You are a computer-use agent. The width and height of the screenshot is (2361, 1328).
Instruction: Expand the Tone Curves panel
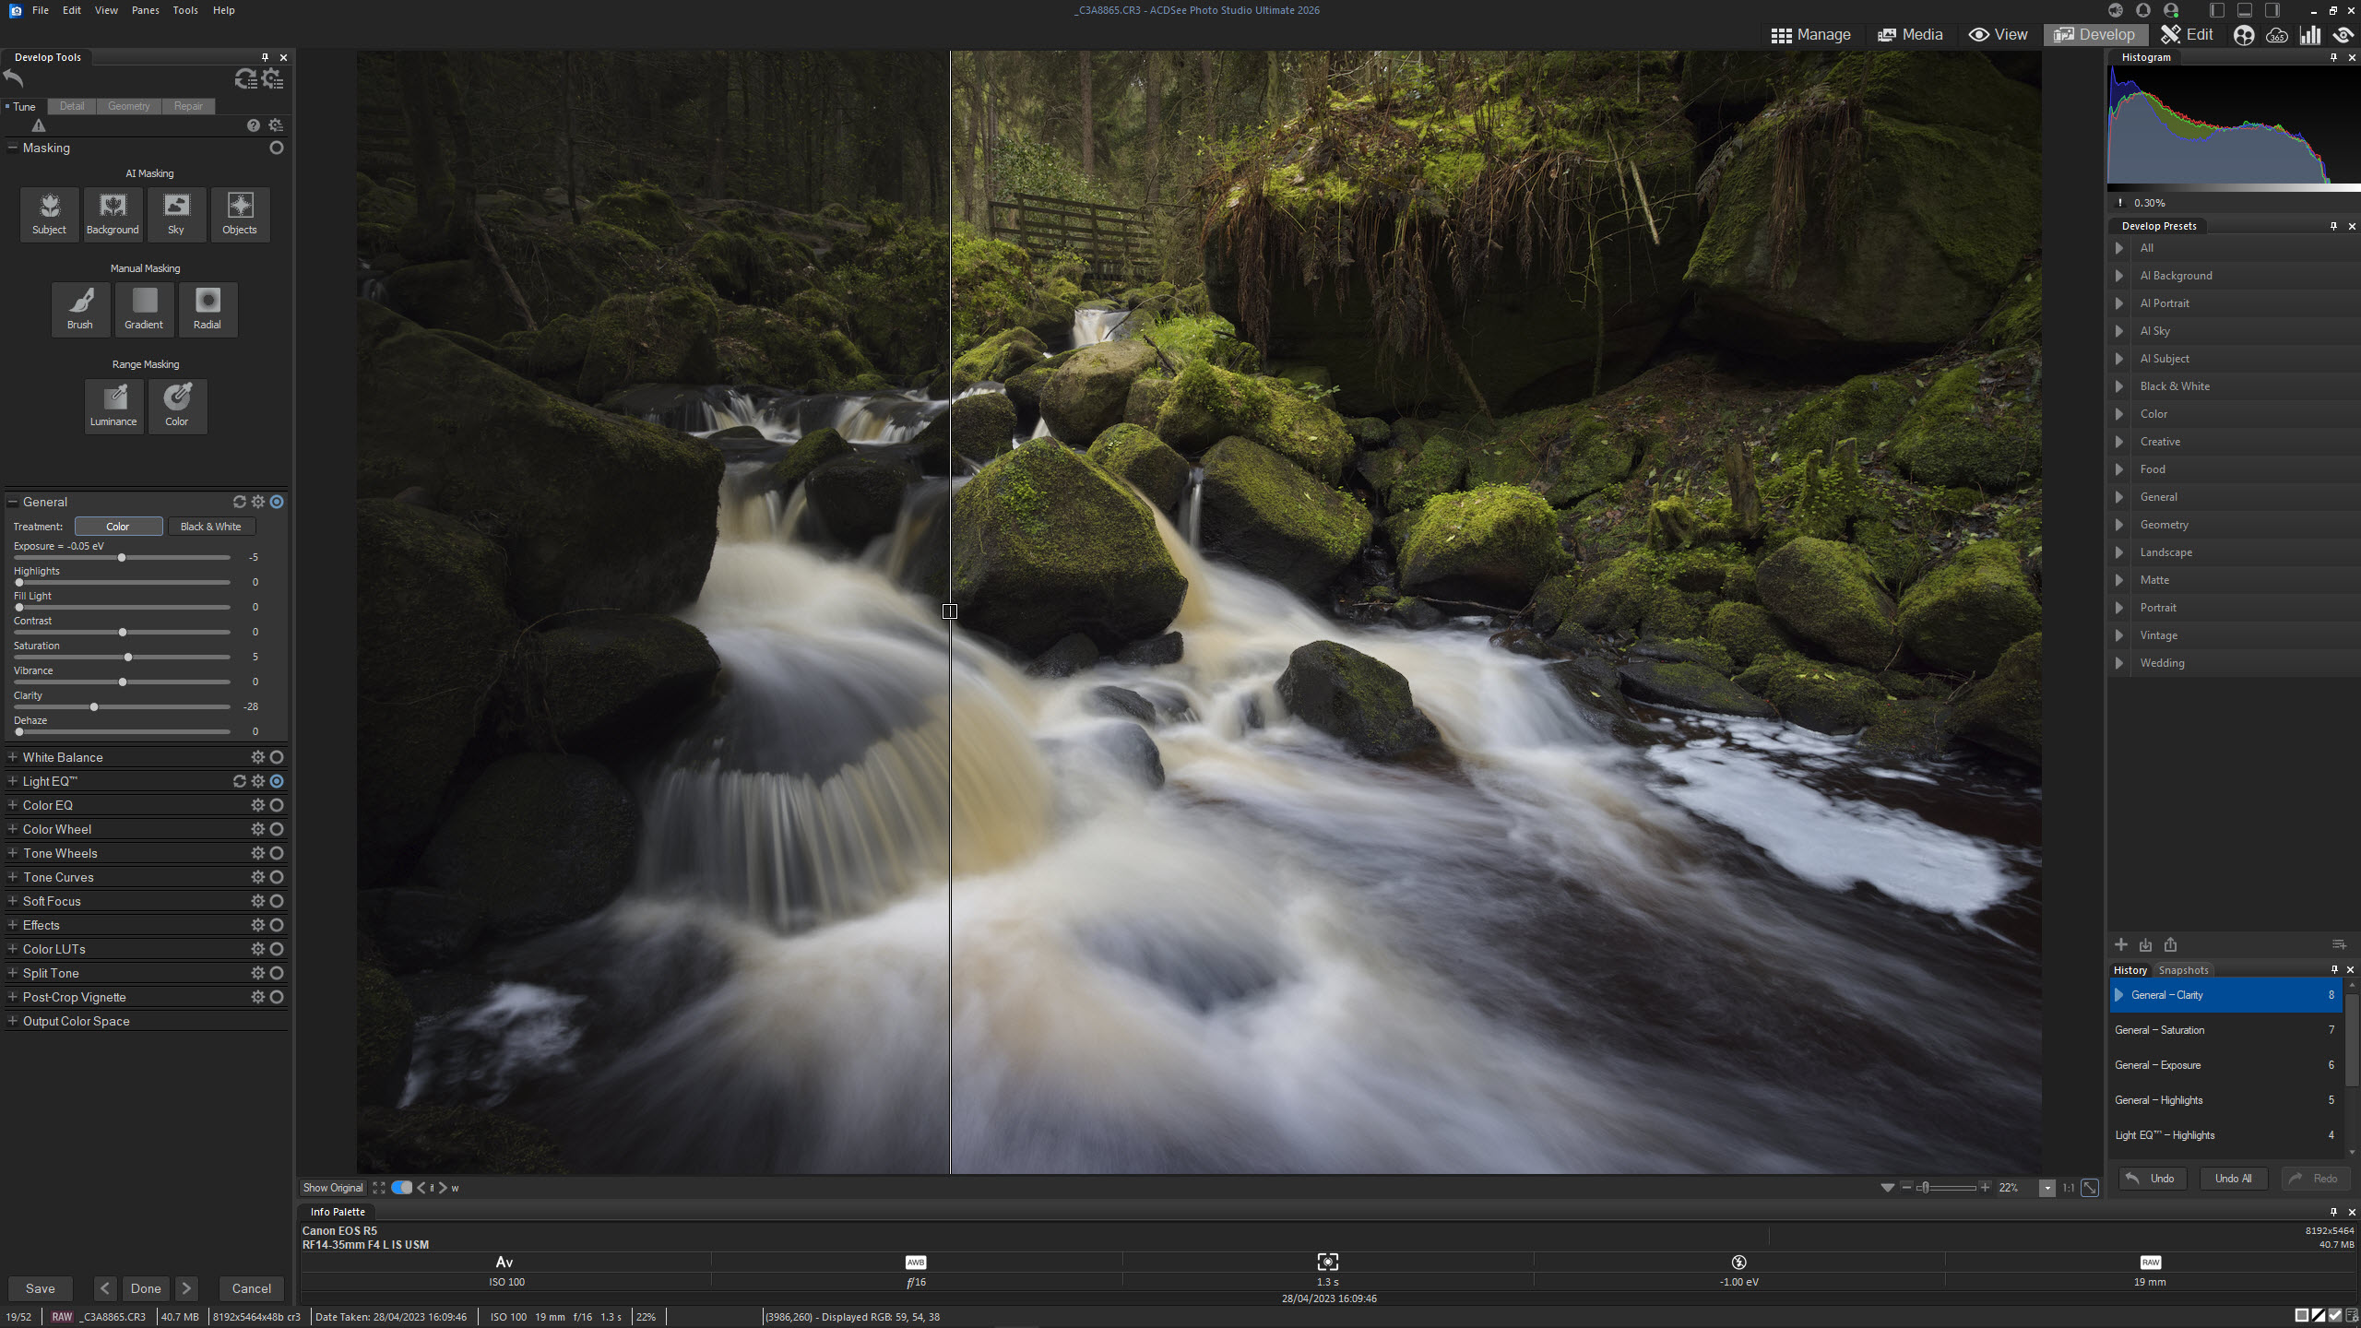(13, 877)
